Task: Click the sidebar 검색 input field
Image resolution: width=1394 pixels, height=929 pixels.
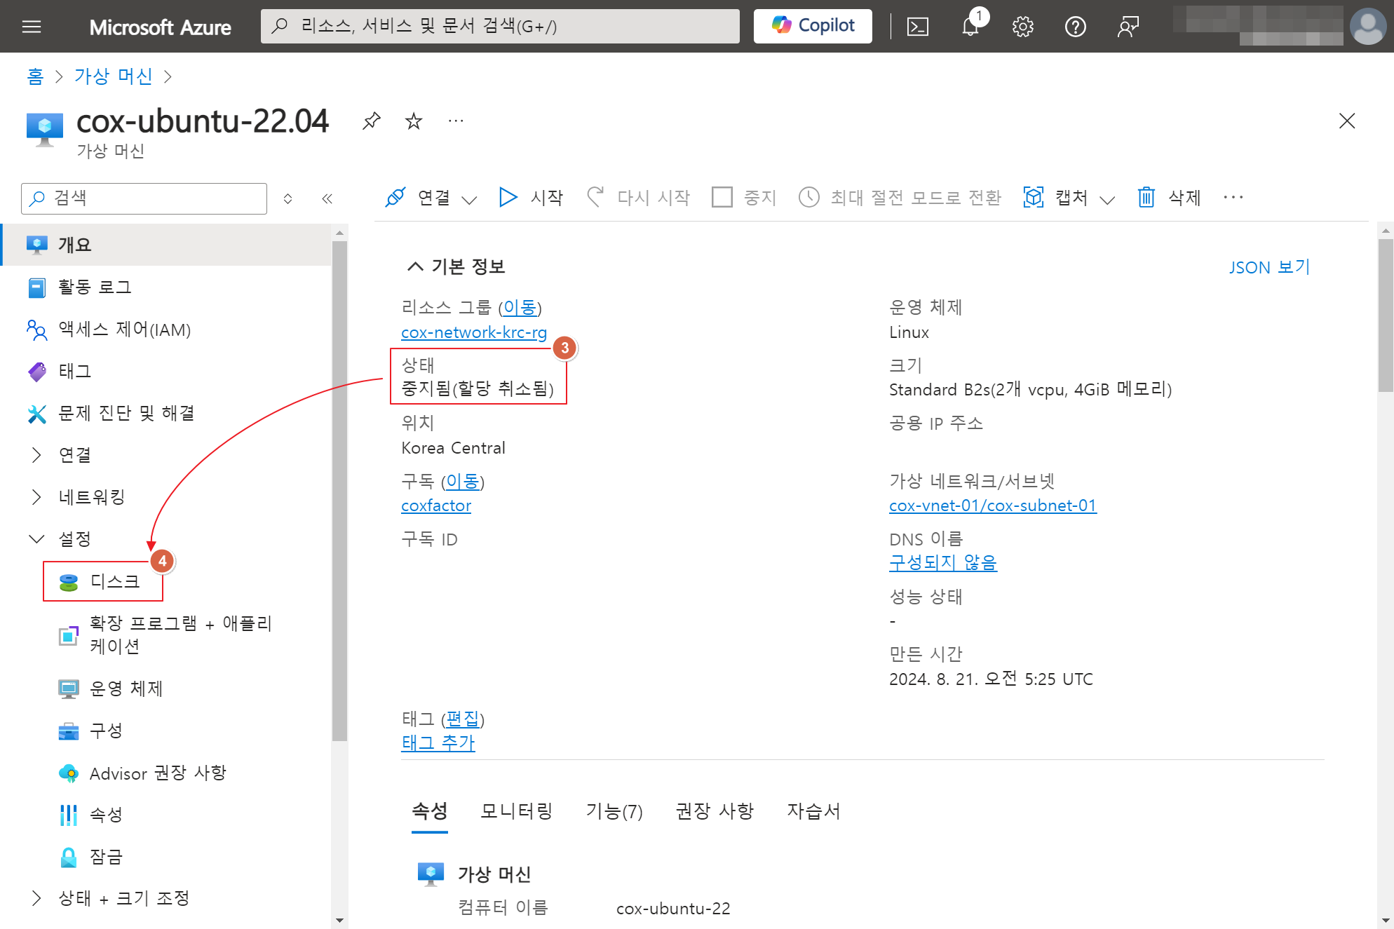Action: pyautogui.click(x=154, y=198)
